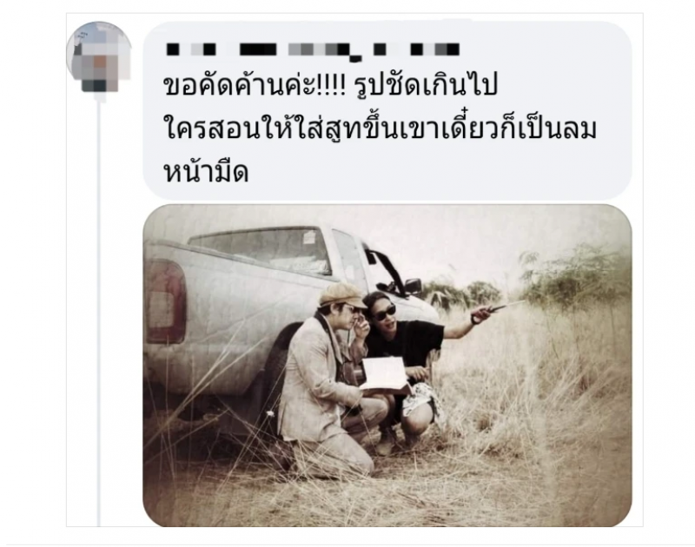Click the word หน้ามืด in the comment
Screen dimensions: 695x547
(206, 172)
